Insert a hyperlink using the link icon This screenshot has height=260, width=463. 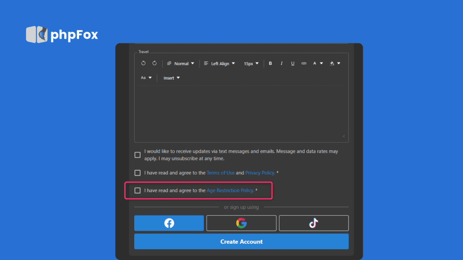click(304, 64)
